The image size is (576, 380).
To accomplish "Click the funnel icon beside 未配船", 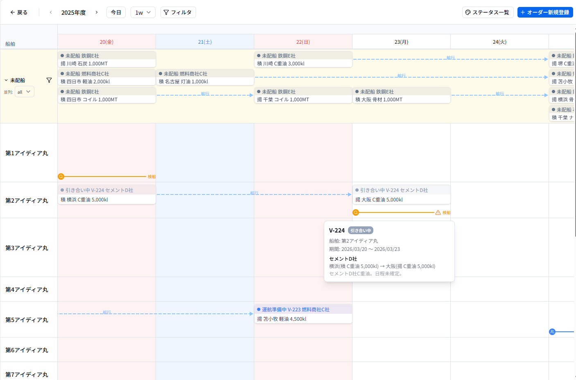I will tap(49, 80).
